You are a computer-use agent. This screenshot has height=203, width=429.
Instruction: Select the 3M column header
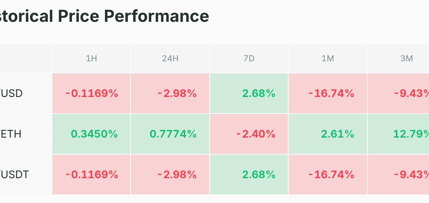click(406, 59)
